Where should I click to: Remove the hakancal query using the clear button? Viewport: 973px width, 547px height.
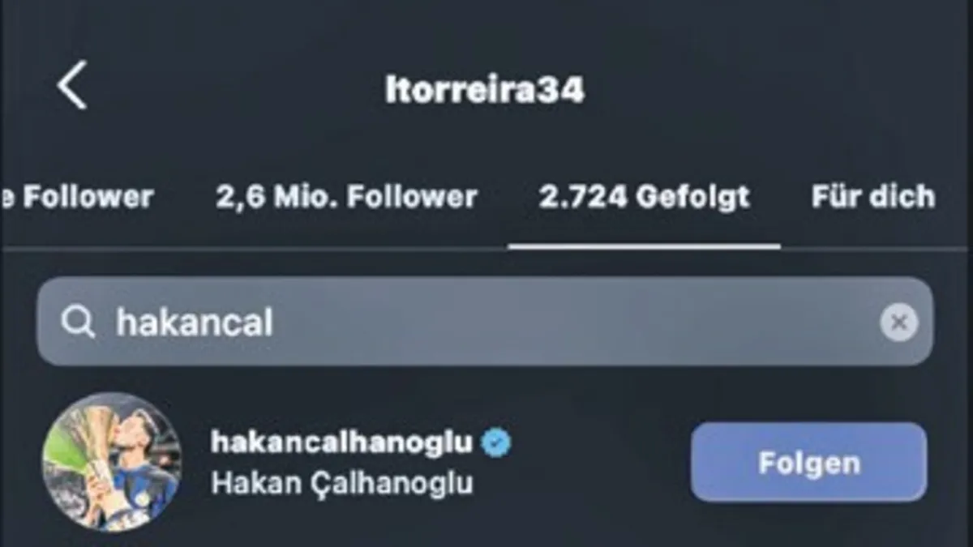tap(899, 322)
